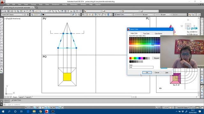Click the New drawing icon in the toolbar
The height and width of the screenshot is (114, 204).
[x=3, y=11]
